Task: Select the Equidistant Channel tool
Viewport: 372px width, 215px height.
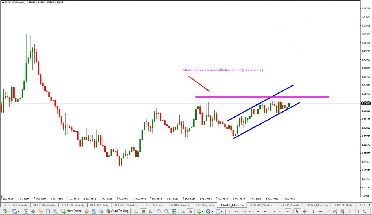Action: pyautogui.click(x=335, y=211)
